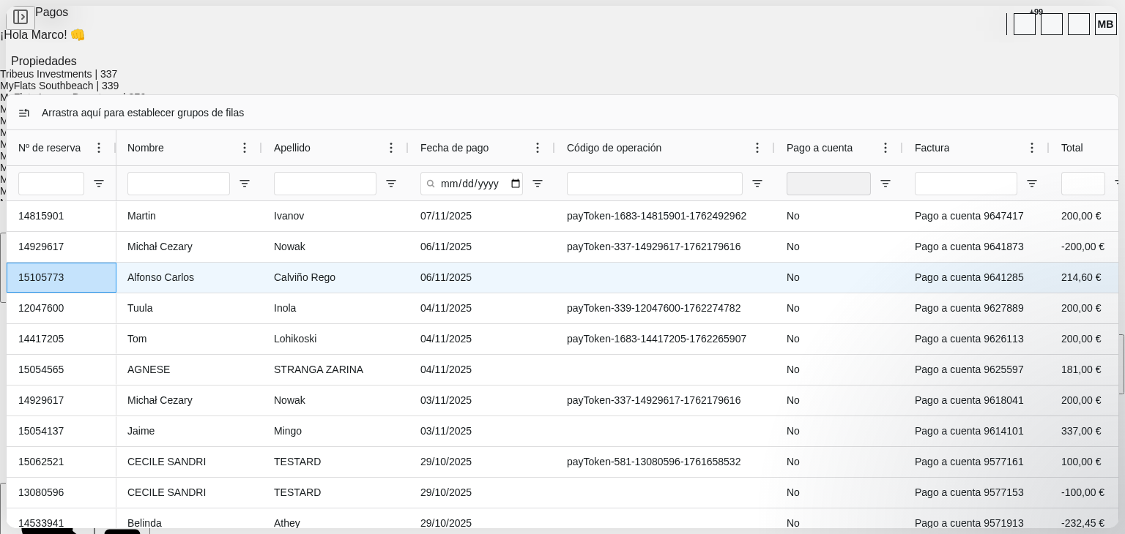This screenshot has width=1125, height=534.
Task: Open filter operator options for Nº de reserva
Action: click(x=99, y=184)
